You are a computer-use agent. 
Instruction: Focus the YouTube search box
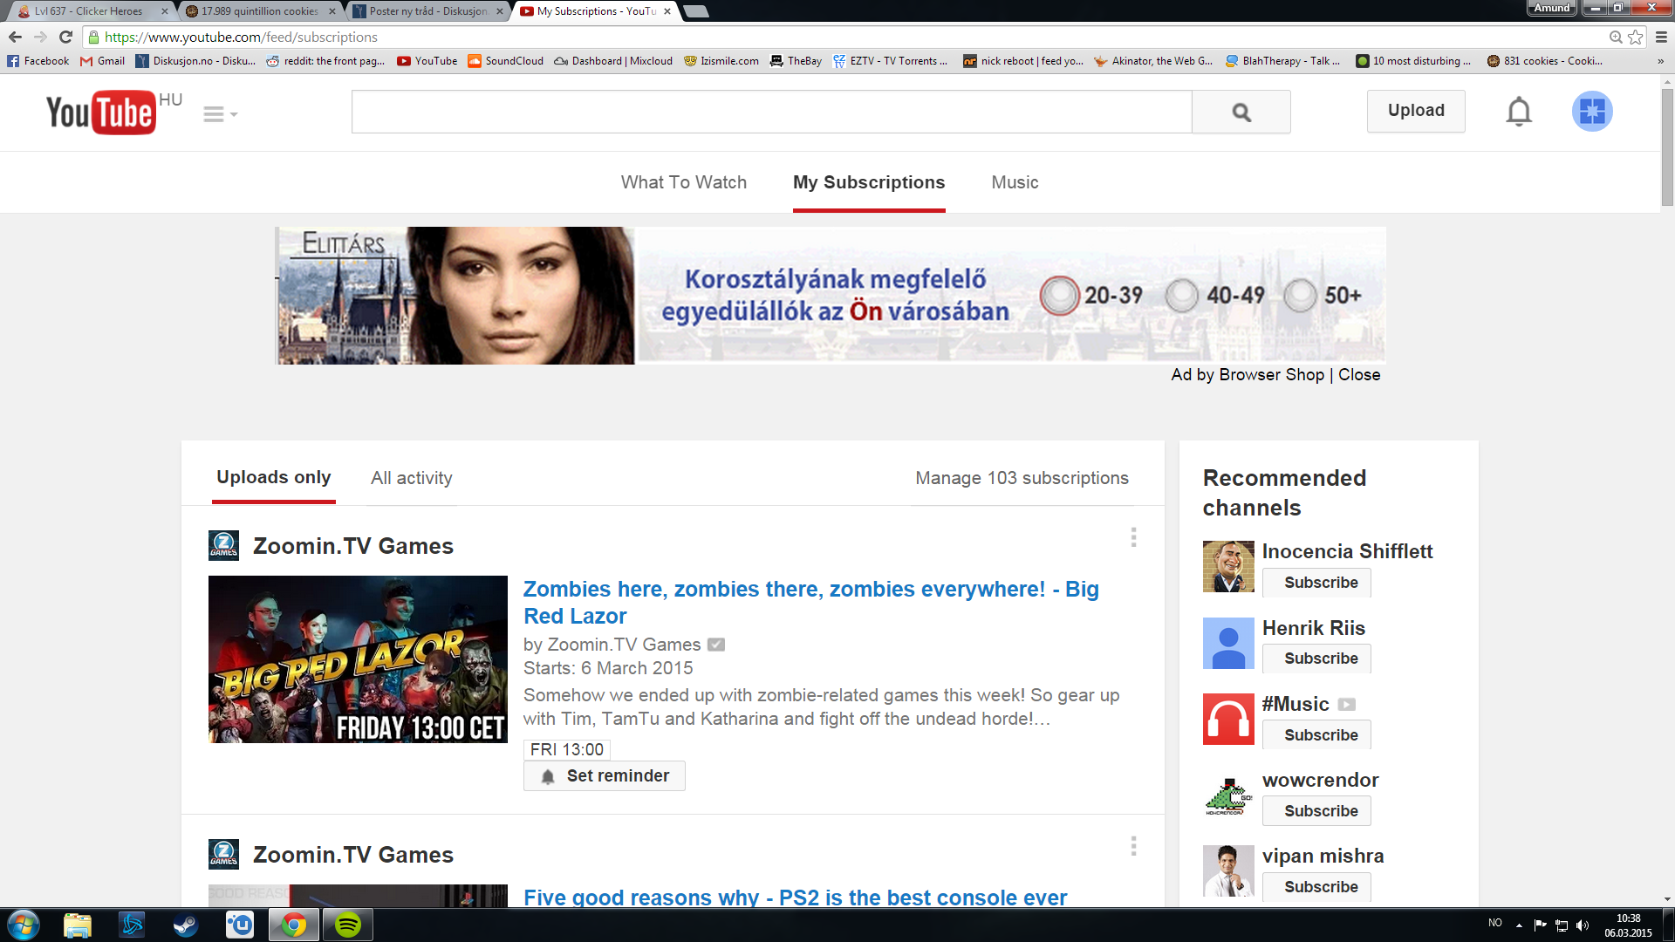[x=771, y=112]
